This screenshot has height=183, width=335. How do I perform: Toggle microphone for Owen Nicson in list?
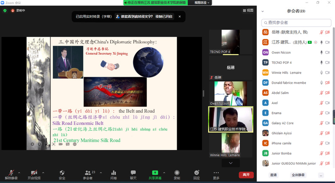click(322, 53)
